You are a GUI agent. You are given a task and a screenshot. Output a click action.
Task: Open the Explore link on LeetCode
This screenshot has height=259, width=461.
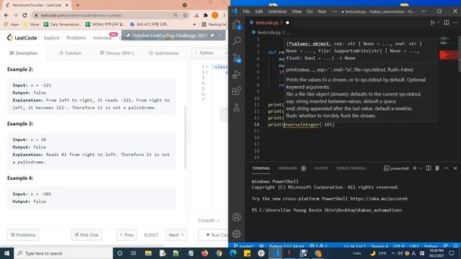pos(52,38)
